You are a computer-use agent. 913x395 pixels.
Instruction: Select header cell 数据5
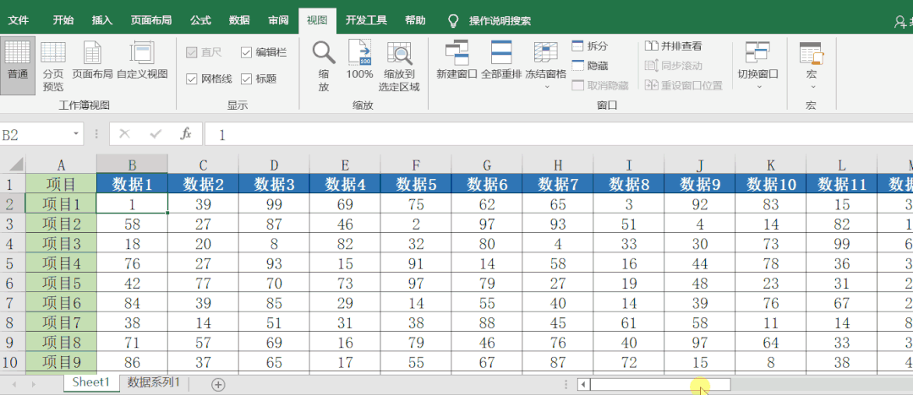(416, 184)
